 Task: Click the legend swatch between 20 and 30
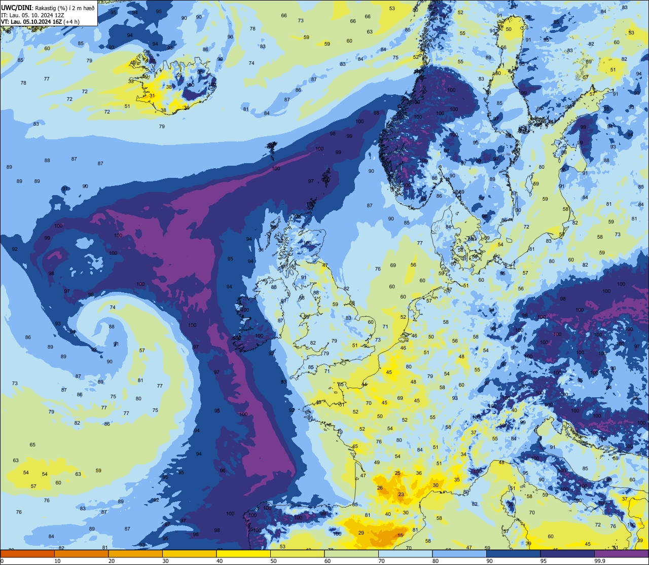[x=135, y=553]
